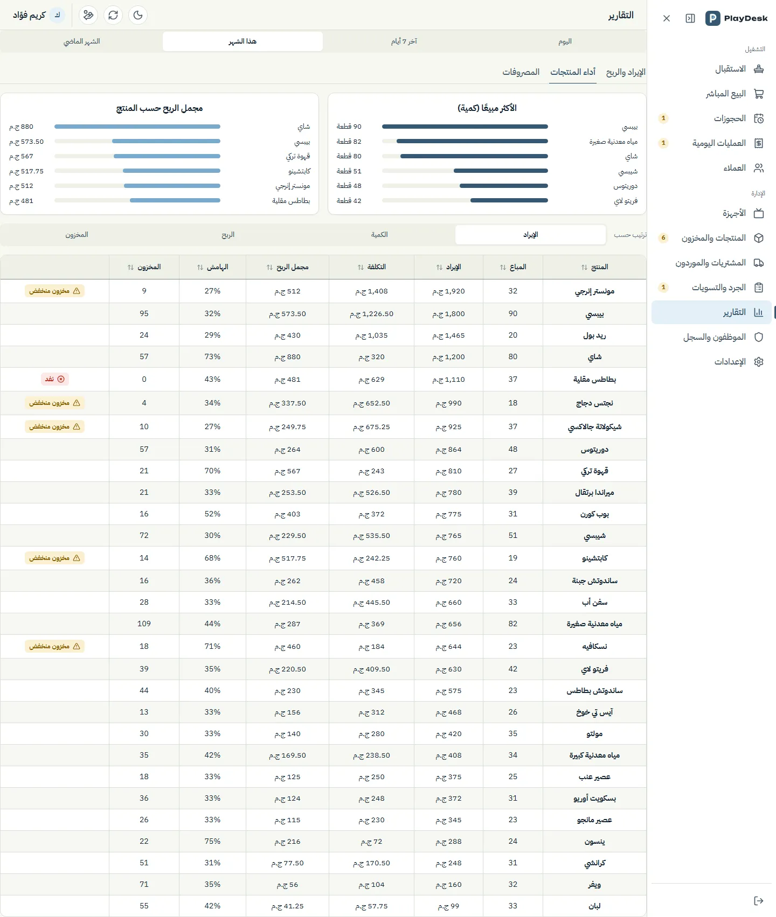Click the نفد badge for بطاطس مقلية
The image size is (776, 917).
tap(55, 379)
